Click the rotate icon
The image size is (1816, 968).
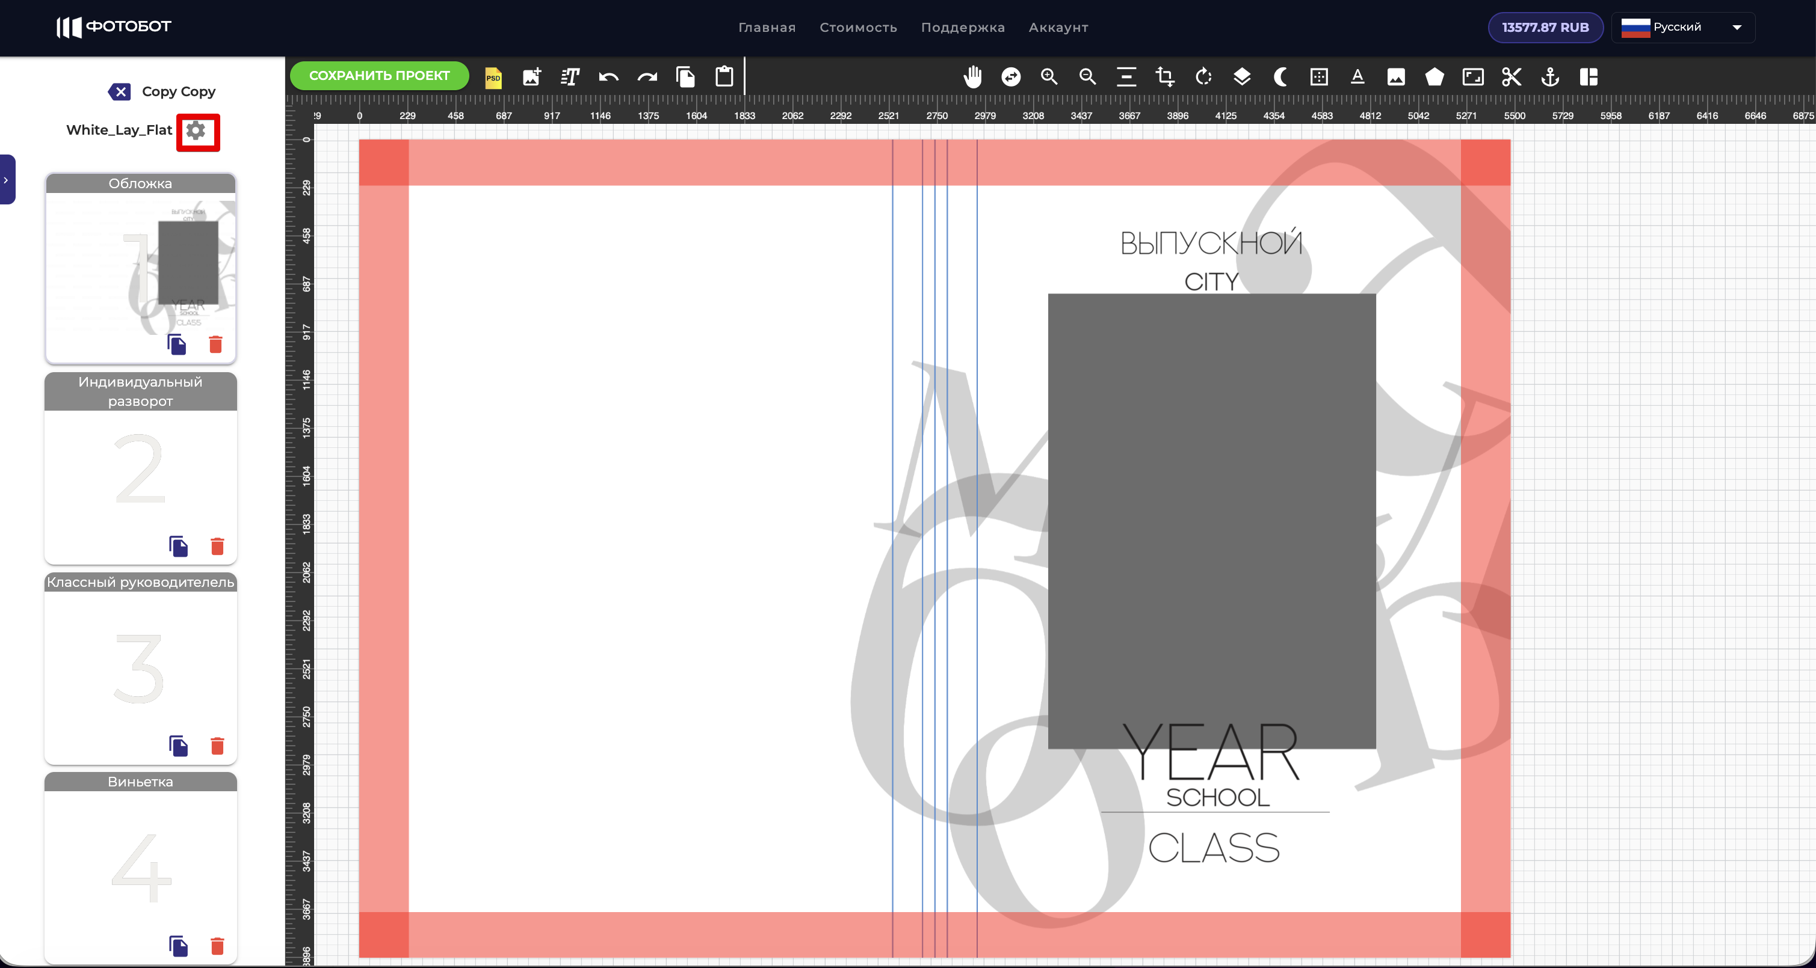[1203, 77]
